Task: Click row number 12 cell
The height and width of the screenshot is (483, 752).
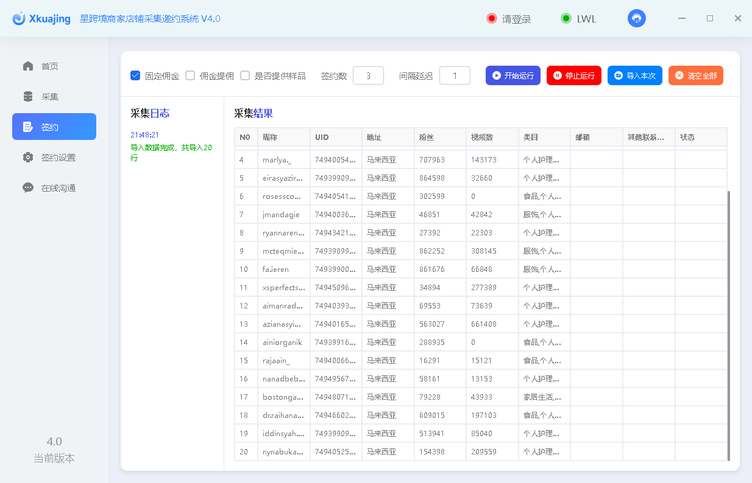Action: tap(246, 306)
